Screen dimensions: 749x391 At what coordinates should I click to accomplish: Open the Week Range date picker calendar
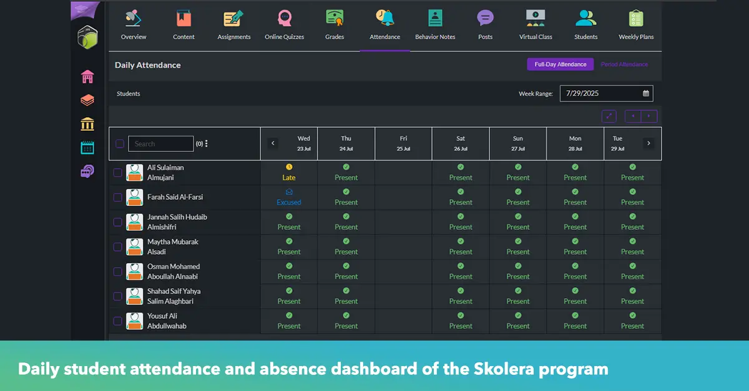point(646,93)
